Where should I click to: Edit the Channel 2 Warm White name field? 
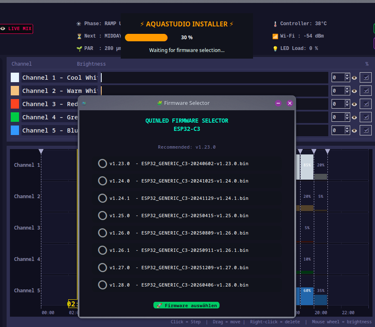(x=60, y=91)
